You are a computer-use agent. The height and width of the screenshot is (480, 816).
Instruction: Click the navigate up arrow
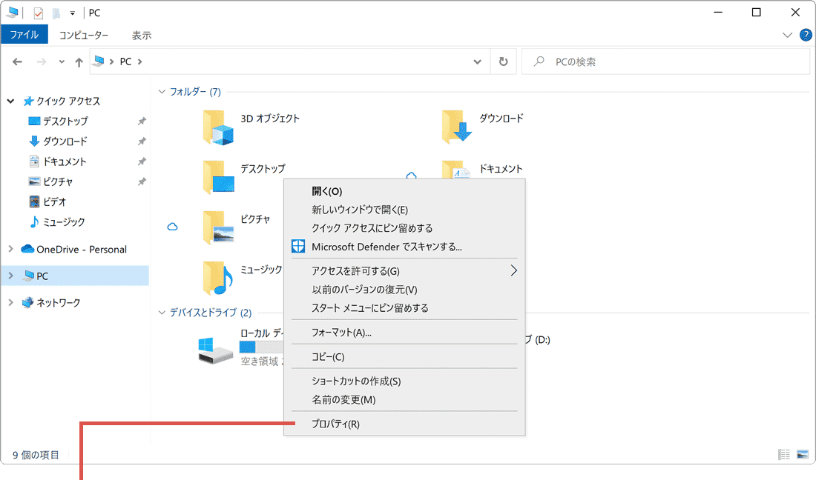(x=79, y=61)
